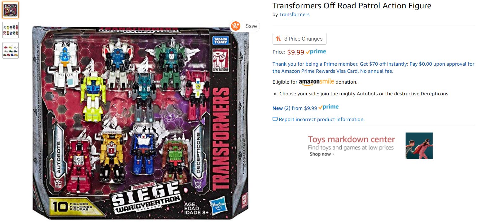Screen dimensions: 477x222
Task: Click Report incorrect product information link
Action: tap(322, 120)
